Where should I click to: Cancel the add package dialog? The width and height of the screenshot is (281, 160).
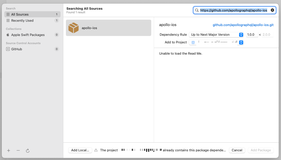pyautogui.click(x=237, y=150)
